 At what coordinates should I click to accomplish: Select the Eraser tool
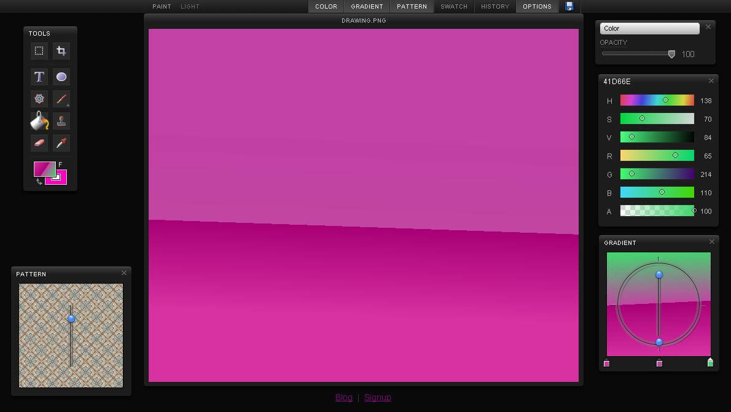click(x=39, y=142)
